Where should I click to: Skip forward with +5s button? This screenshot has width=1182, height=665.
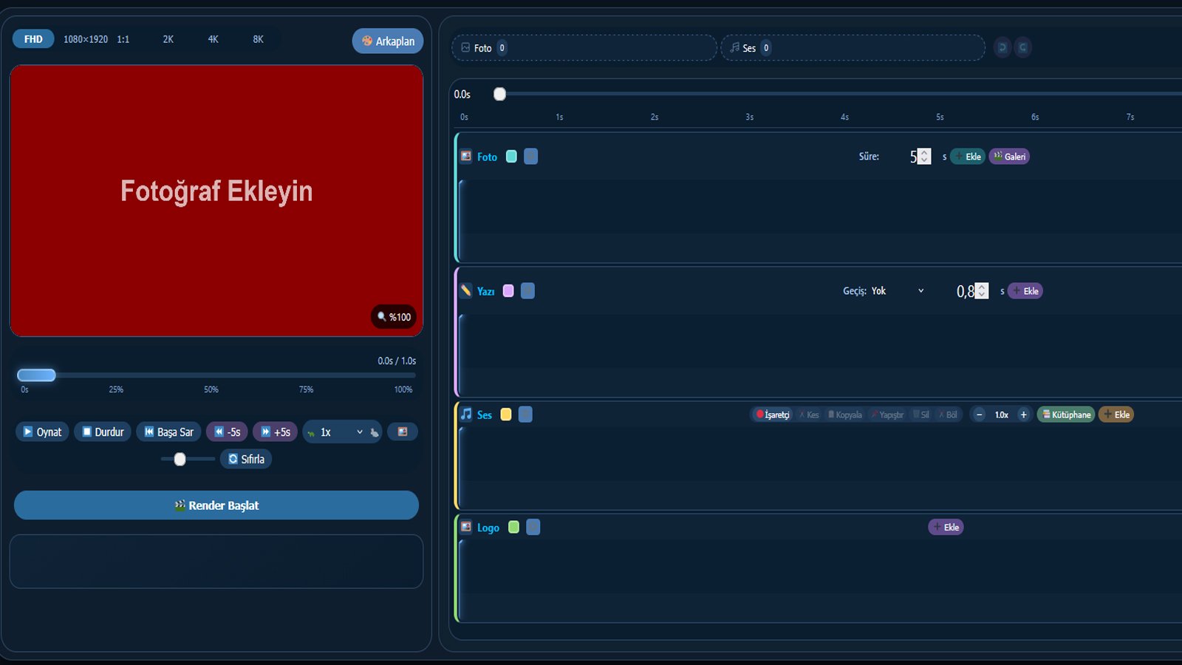pyautogui.click(x=275, y=432)
